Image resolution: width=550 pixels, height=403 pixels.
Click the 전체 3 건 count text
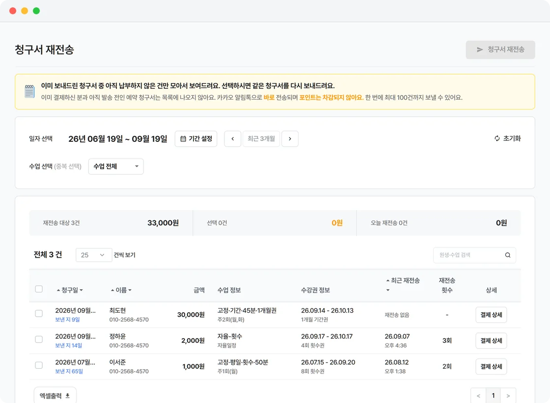point(48,255)
